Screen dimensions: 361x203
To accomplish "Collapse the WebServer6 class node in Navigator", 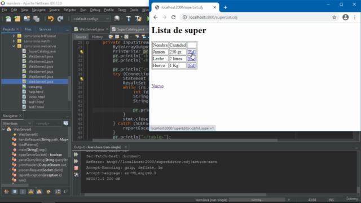I will point(3,129).
